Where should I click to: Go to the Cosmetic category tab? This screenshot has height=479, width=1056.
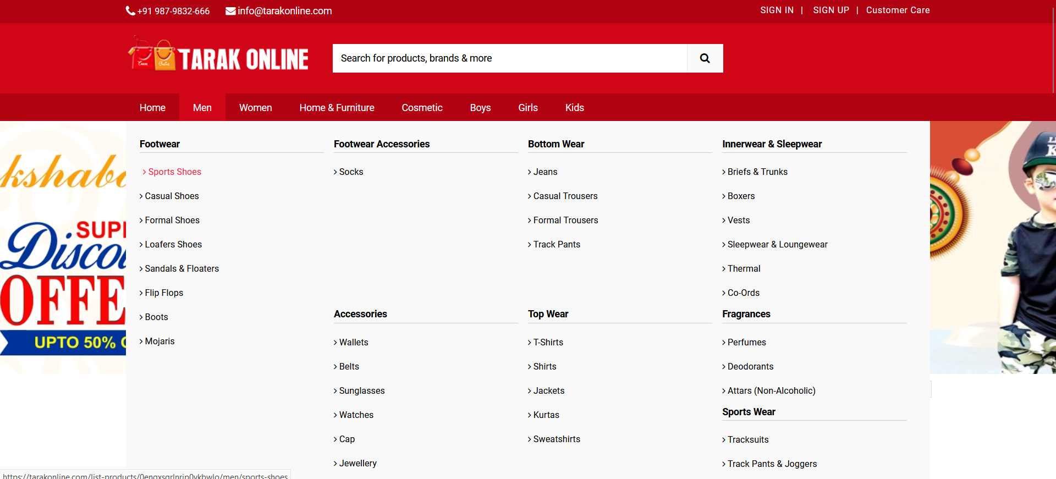[422, 108]
